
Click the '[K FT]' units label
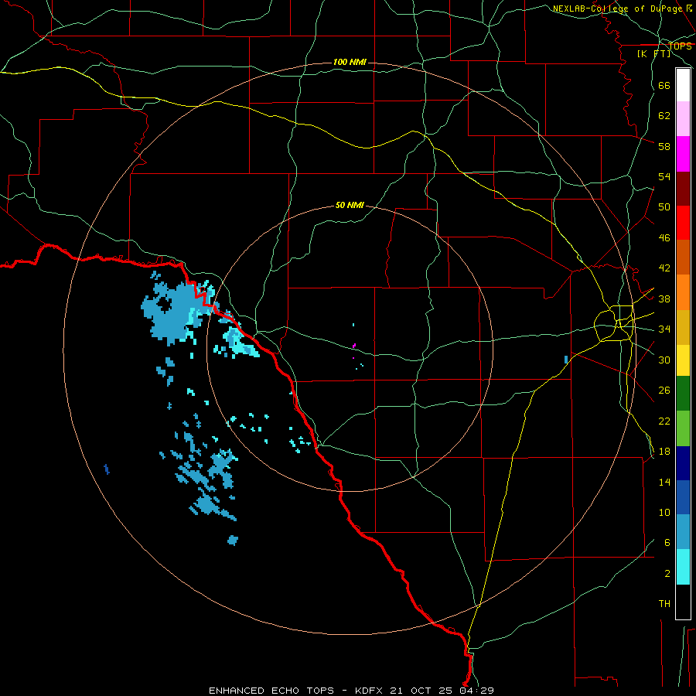(654, 53)
